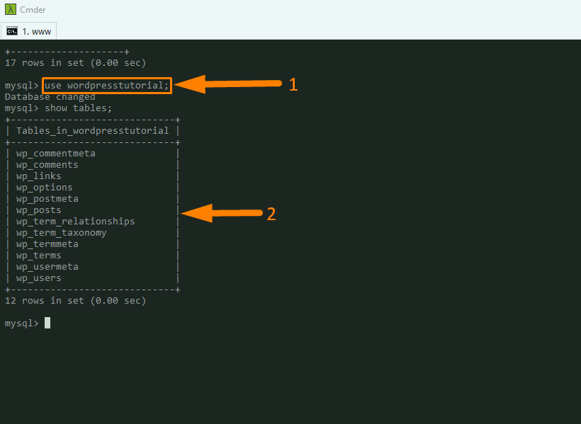This screenshot has width=581, height=424.
Task: Click the empty mysql prompt cursor
Action: [47, 323]
